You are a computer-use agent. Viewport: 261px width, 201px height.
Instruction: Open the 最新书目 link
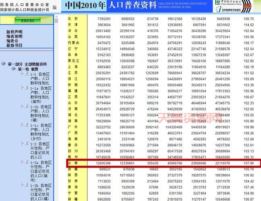[x=14, y=45]
